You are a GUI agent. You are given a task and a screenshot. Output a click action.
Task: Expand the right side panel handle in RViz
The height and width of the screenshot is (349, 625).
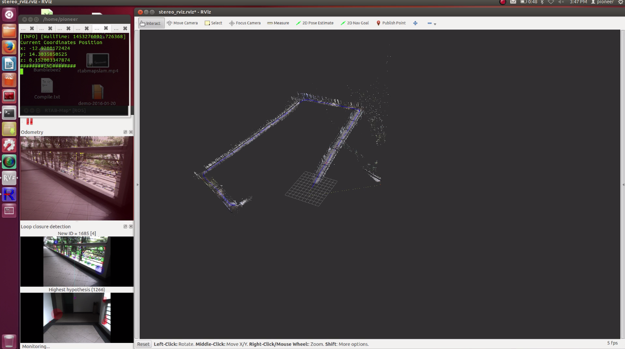point(623,185)
